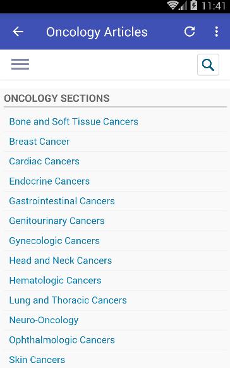The width and height of the screenshot is (230, 368).
Task: Go to Endocrine Cancers section
Action: pyautogui.click(x=49, y=181)
